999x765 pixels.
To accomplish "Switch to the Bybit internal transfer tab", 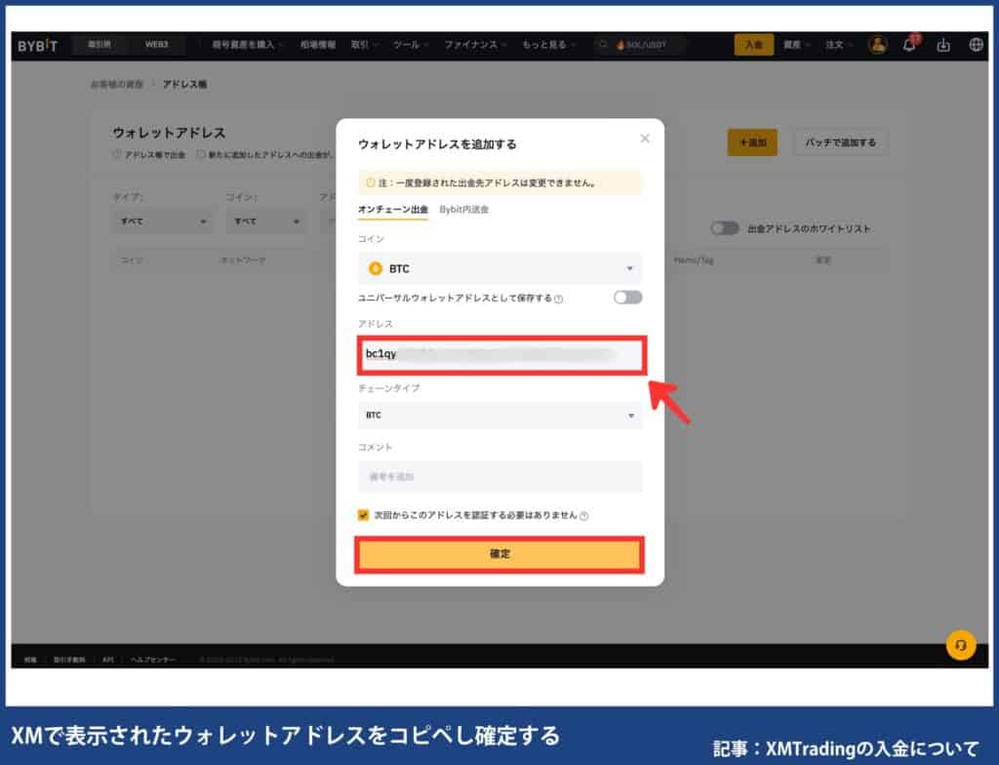I will pyautogui.click(x=463, y=210).
